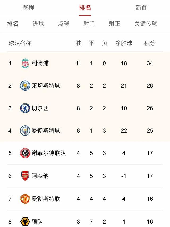
Task: Select the Arsenal club crest
Action: click(x=25, y=176)
